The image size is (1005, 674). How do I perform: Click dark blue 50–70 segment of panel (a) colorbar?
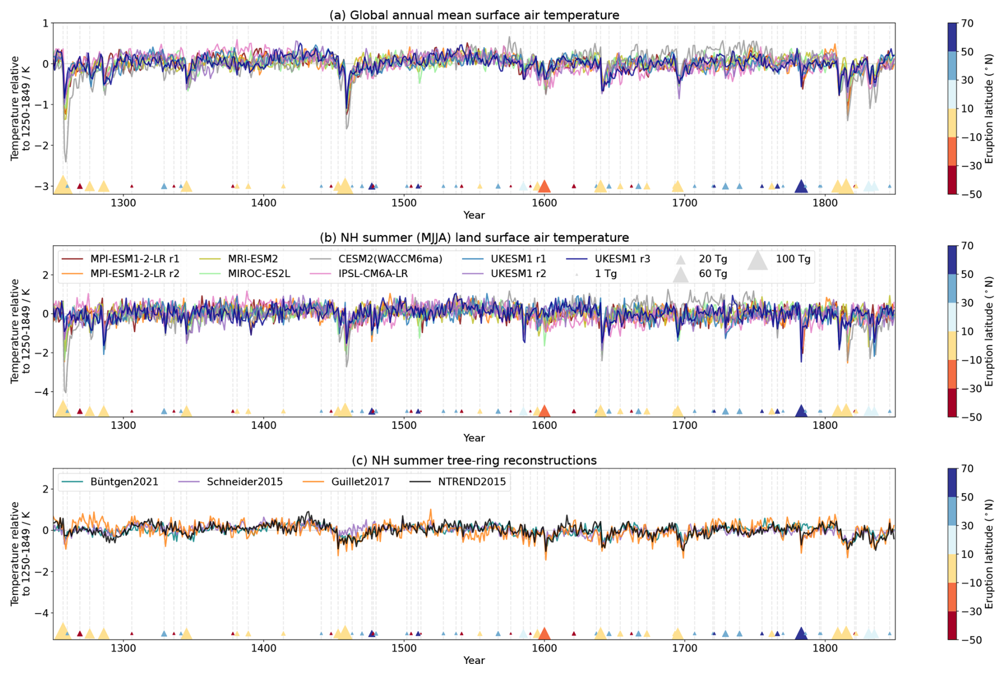pos(953,37)
